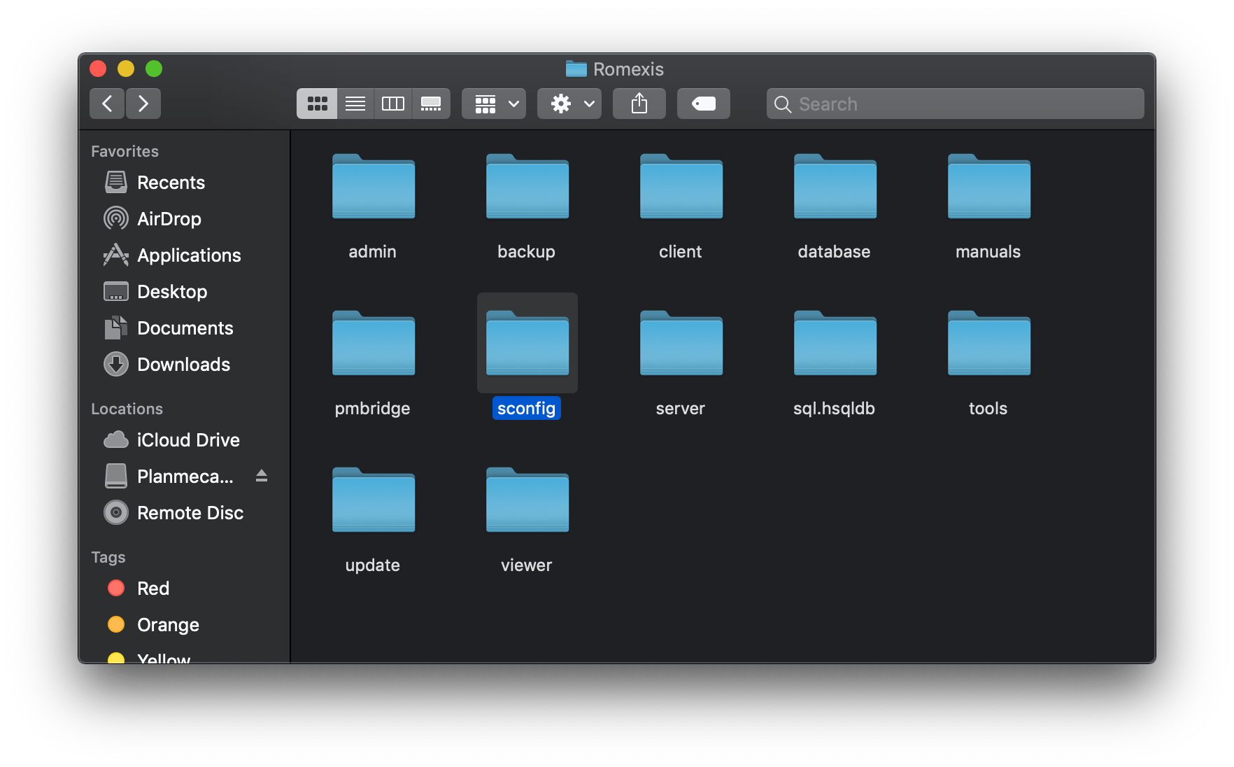
Task: Open the grouping options dropdown
Action: (x=493, y=103)
